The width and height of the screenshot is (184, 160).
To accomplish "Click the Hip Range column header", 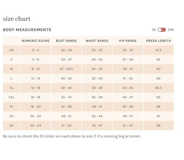I will click(128, 41).
